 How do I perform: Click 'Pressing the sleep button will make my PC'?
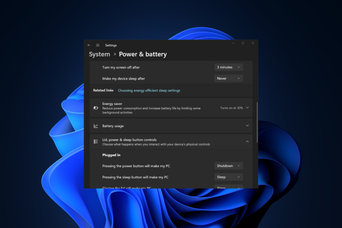pos(135,177)
